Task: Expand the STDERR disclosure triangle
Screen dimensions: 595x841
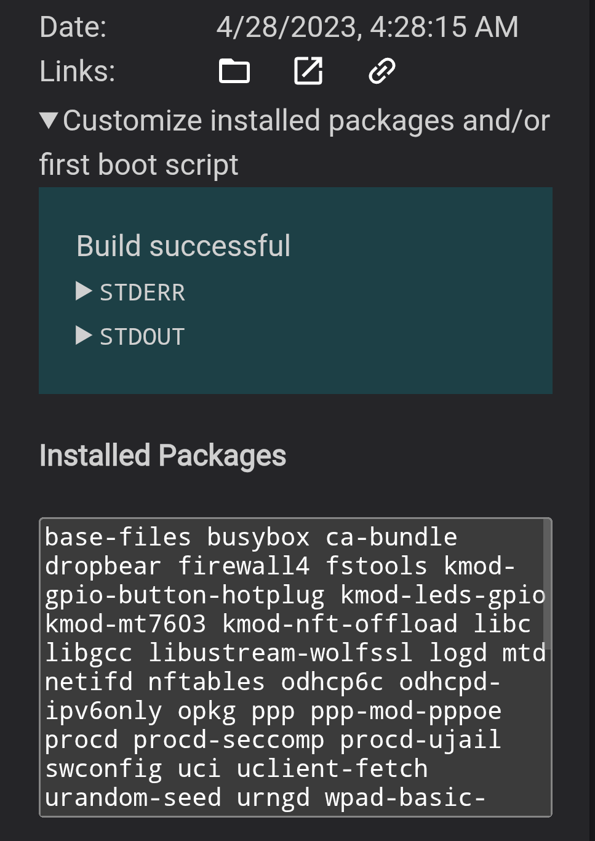Action: coord(84,291)
